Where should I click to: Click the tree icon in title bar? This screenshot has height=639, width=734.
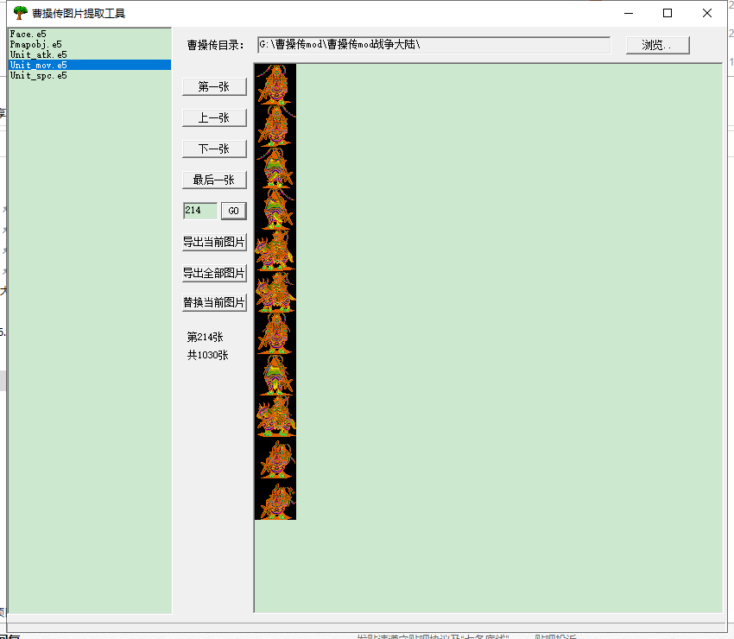(x=21, y=13)
